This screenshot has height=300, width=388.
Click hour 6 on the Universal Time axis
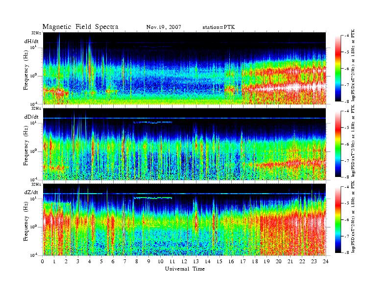113,262
